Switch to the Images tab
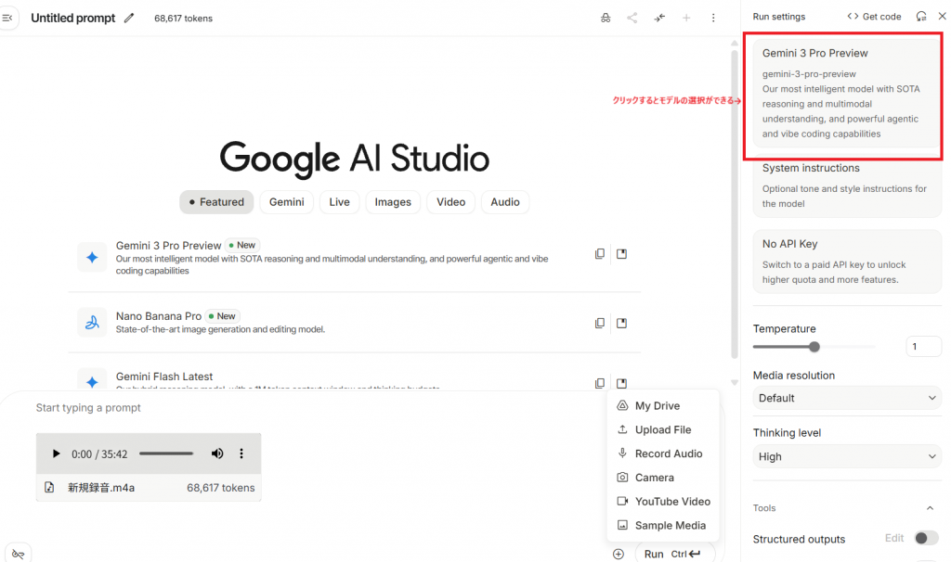This screenshot has height=562, width=951. click(393, 202)
